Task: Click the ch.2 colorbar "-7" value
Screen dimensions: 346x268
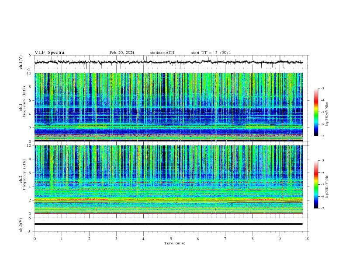Action: tap(322, 208)
